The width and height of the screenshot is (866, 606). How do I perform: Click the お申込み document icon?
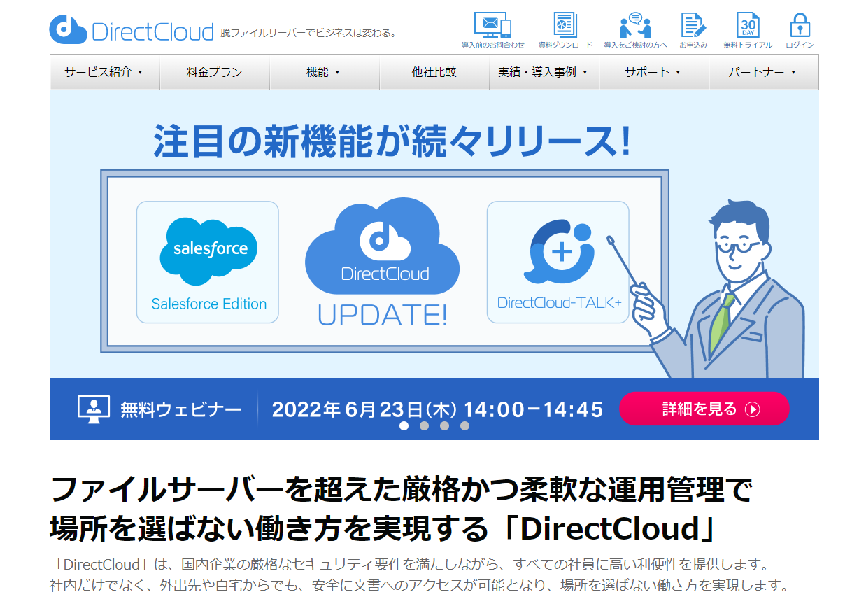point(693,24)
